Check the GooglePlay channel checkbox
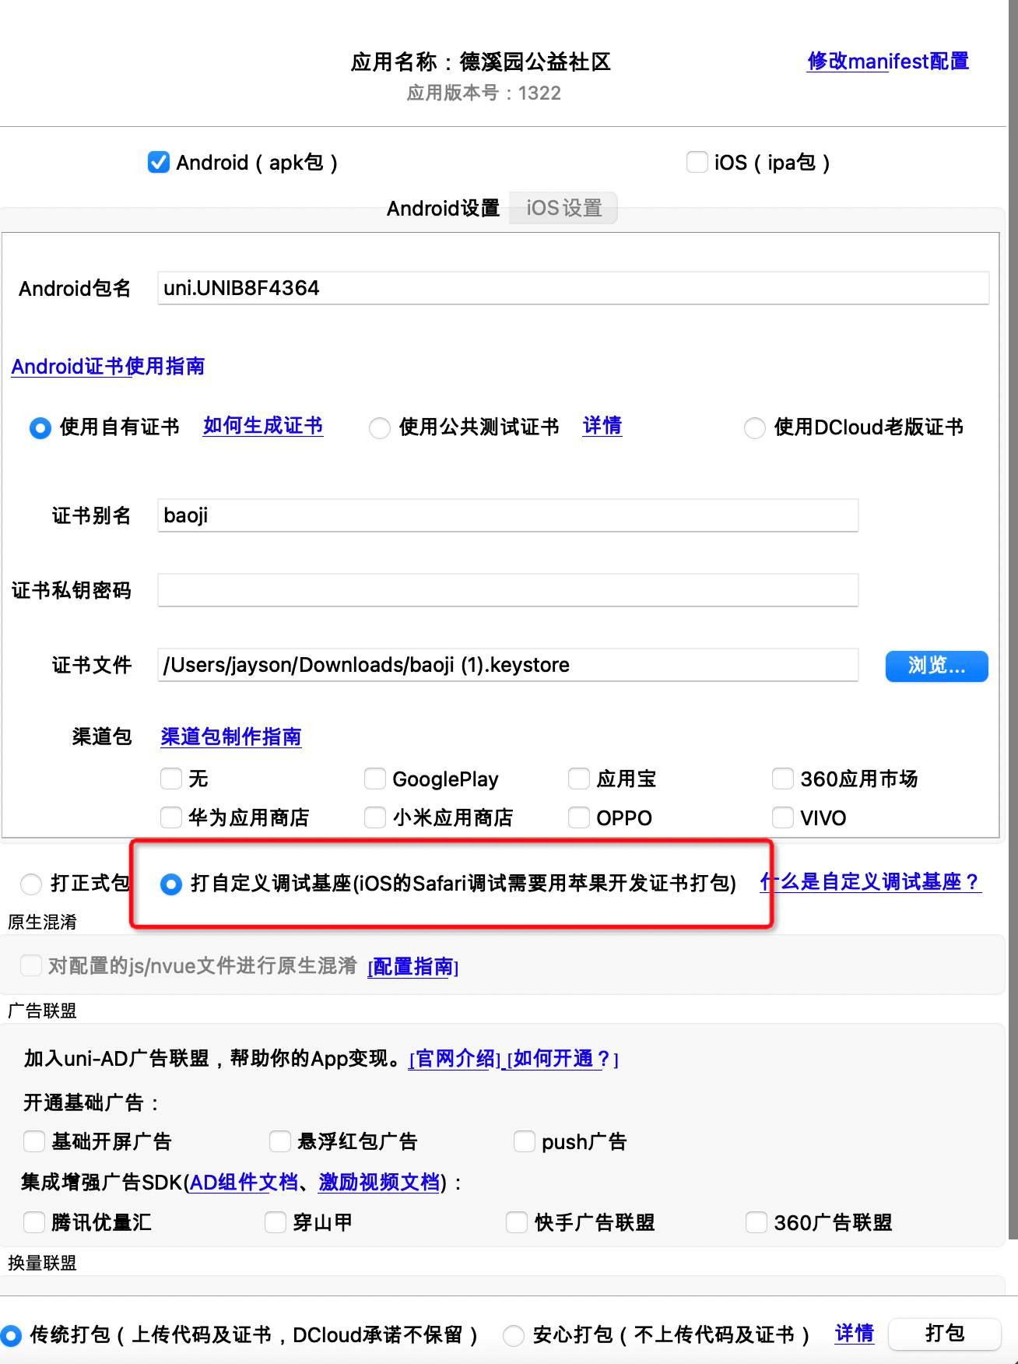This screenshot has height=1364, width=1018. point(375,778)
